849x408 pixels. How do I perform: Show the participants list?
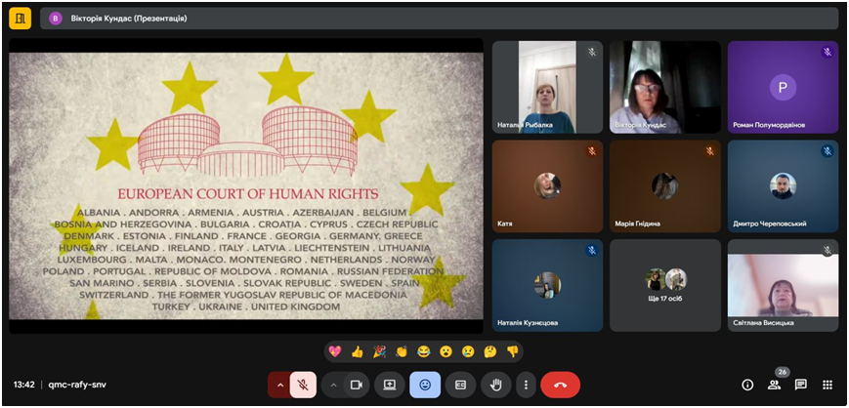(774, 385)
